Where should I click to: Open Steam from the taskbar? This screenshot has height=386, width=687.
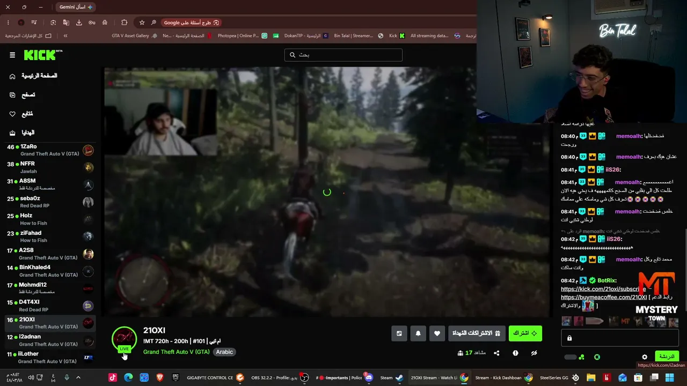[391, 377]
